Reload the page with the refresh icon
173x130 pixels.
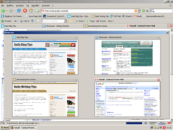coord(19,11)
